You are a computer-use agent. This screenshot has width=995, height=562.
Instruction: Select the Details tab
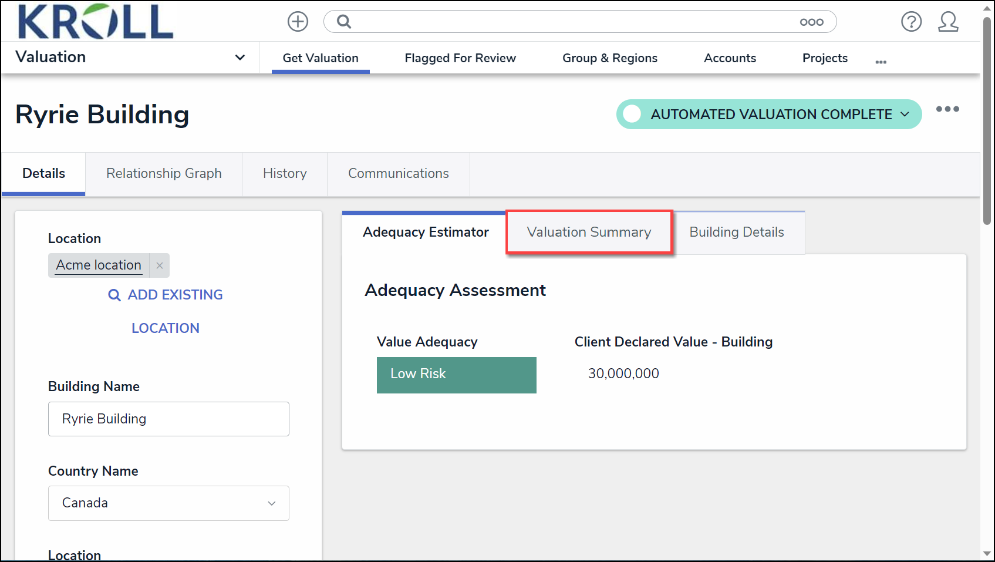(44, 173)
